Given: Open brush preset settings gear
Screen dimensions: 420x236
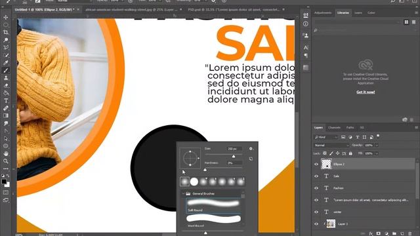Looking at the screenshot, I should (x=251, y=149).
